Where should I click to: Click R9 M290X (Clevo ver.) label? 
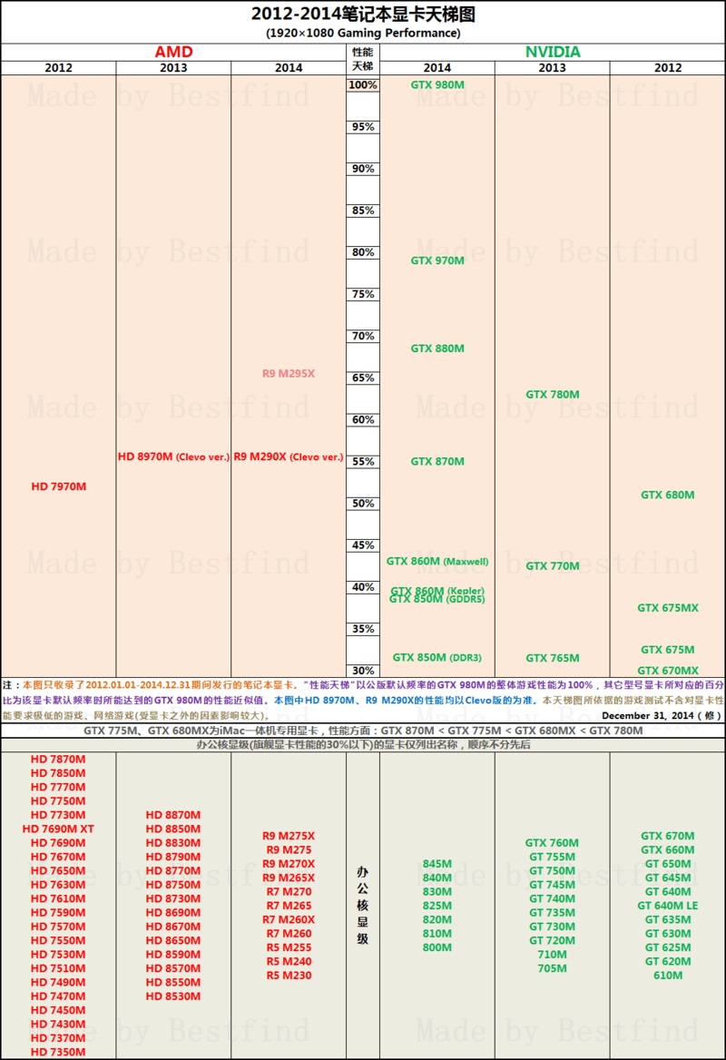point(289,457)
